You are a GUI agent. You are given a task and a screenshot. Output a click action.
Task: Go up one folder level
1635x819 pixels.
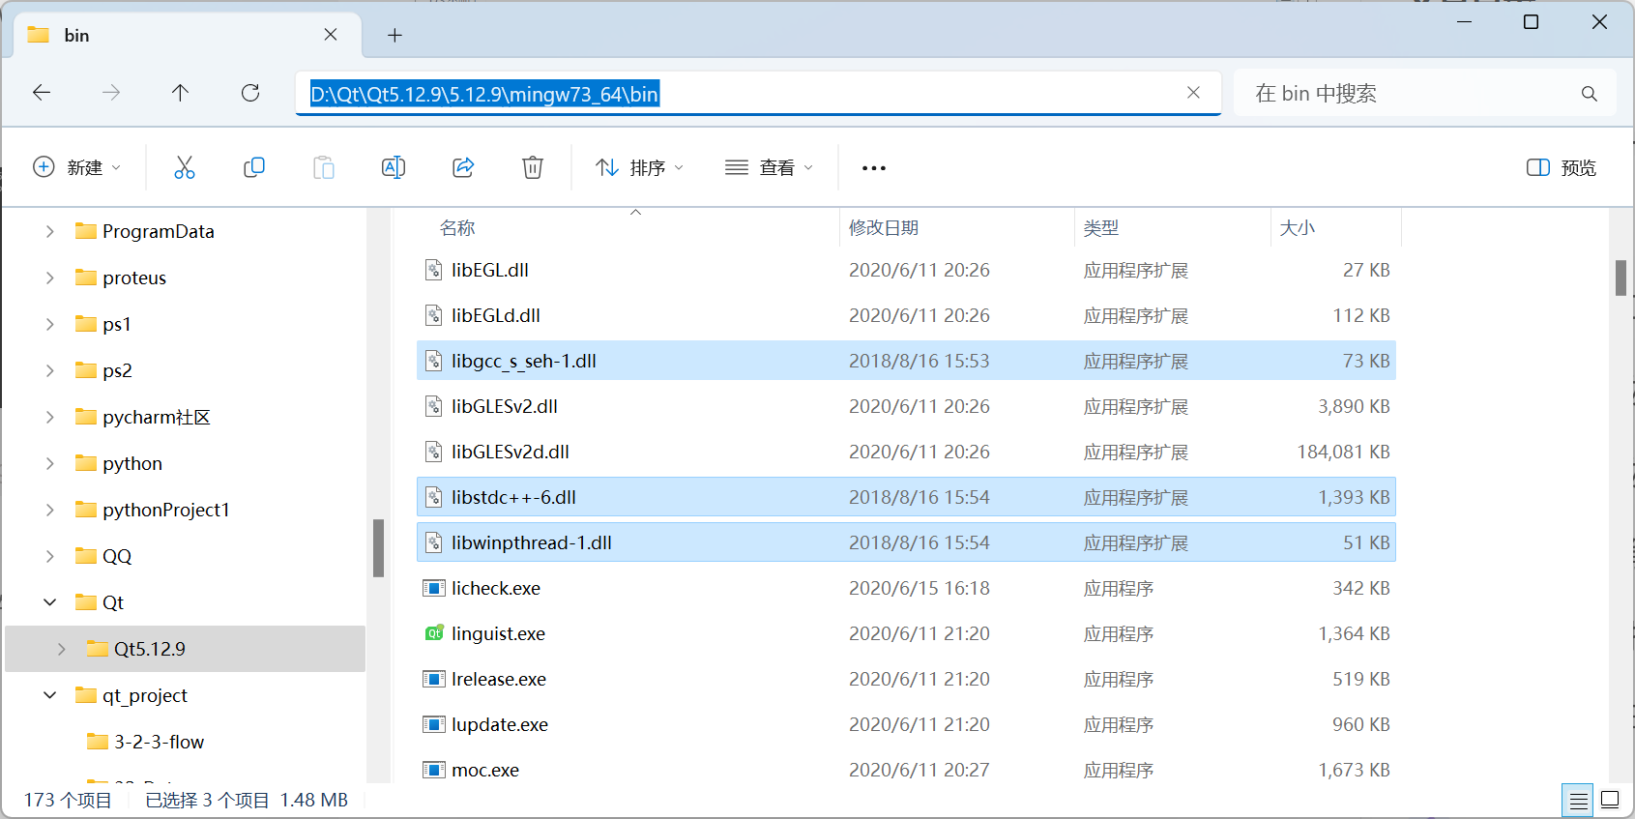(x=181, y=93)
